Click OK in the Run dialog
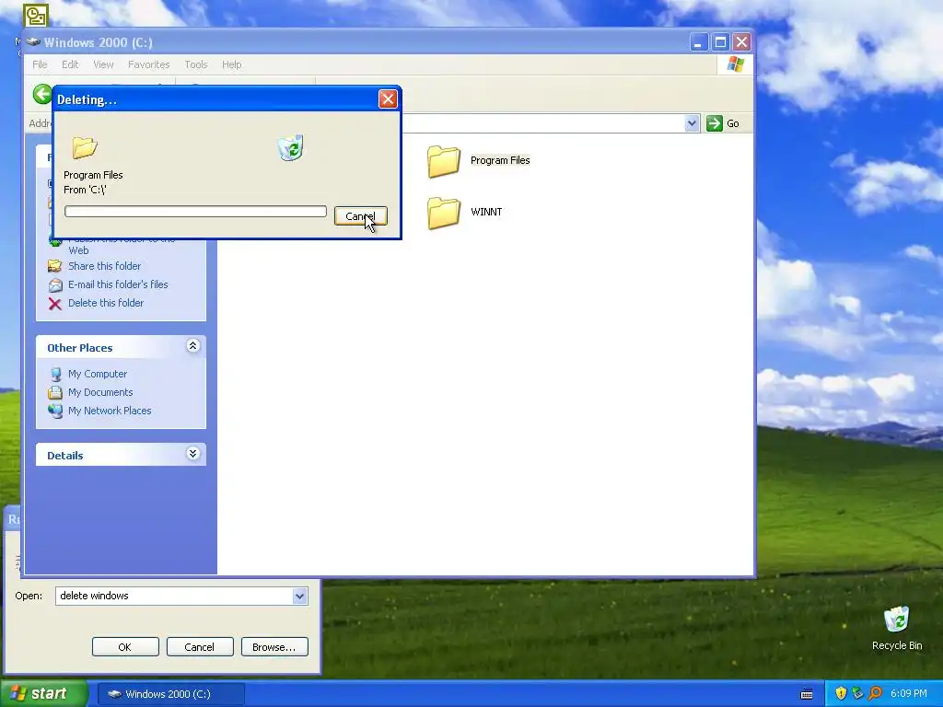 click(125, 647)
